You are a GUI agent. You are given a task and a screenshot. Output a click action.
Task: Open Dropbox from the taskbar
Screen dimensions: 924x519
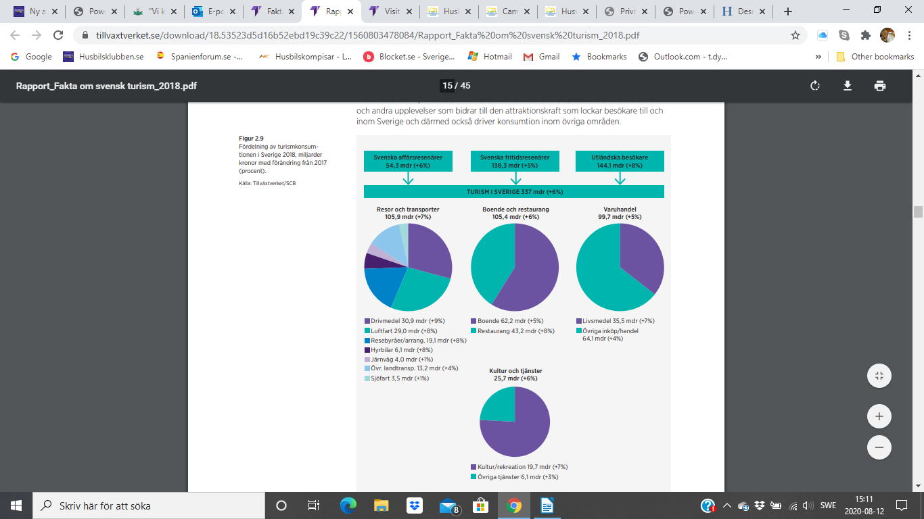click(x=414, y=505)
